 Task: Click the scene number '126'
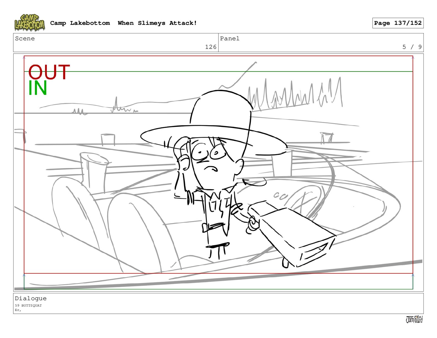tap(211, 47)
